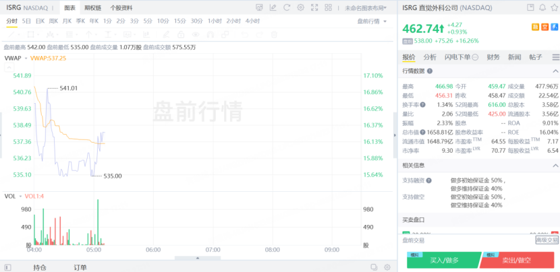Image resolution: width=560 pixels, height=272 pixels.
Task: Collapse the indicator legend with the chevron
Action: (x=9, y=67)
